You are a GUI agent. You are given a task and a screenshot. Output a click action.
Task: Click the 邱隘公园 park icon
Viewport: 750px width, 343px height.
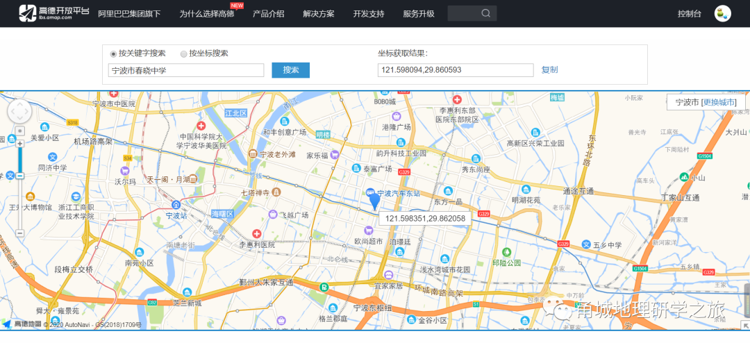506,251
